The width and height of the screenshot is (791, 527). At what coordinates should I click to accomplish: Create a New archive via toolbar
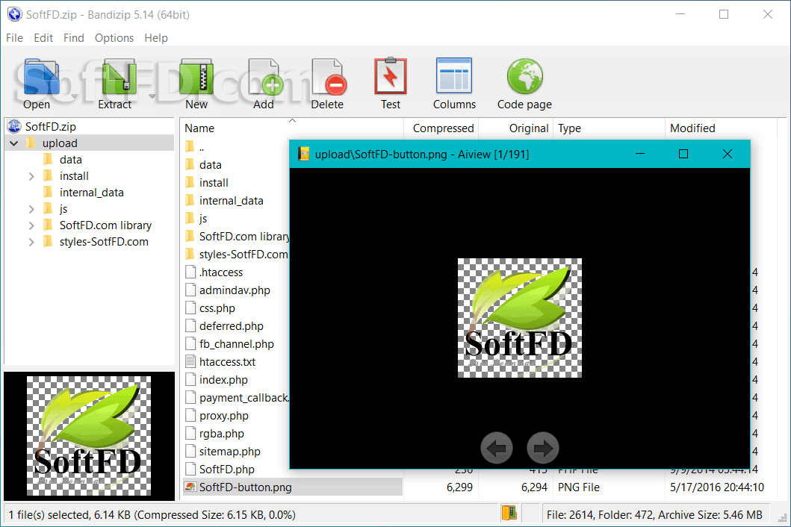(x=196, y=77)
